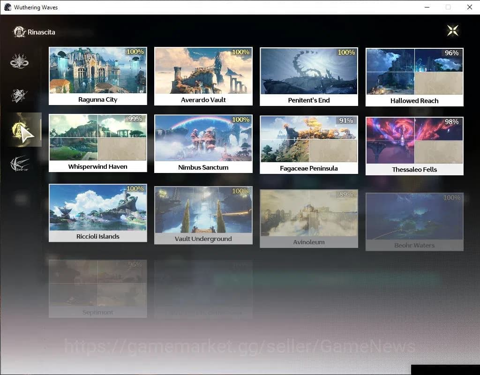
Task: Click the Rinascita emblem icon in header
Action: tap(19, 32)
